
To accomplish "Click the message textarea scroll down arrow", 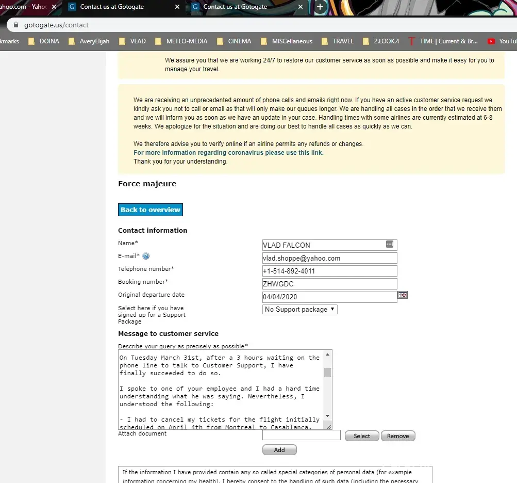I will pyautogui.click(x=327, y=416).
